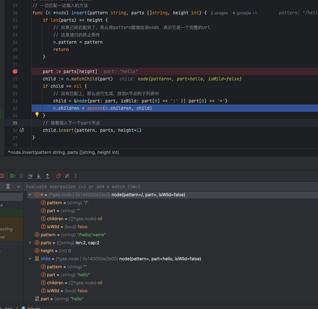Collapse the n variable node
This screenshot has width=318, height=309.
click(x=30, y=195)
